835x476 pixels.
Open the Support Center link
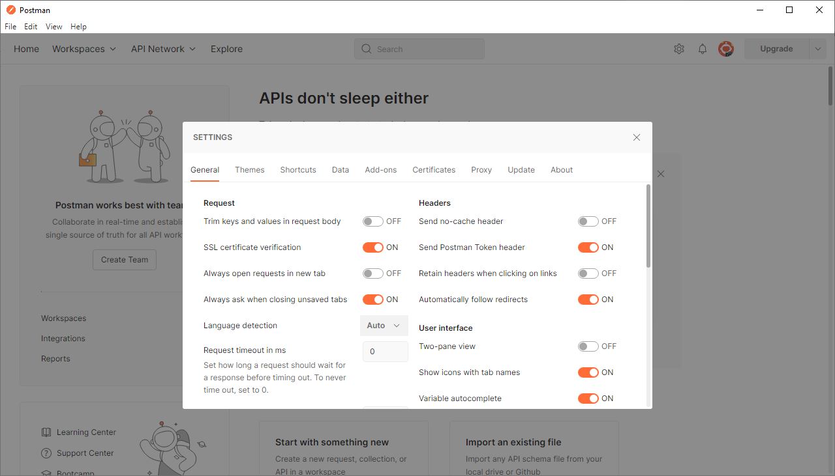click(x=85, y=453)
